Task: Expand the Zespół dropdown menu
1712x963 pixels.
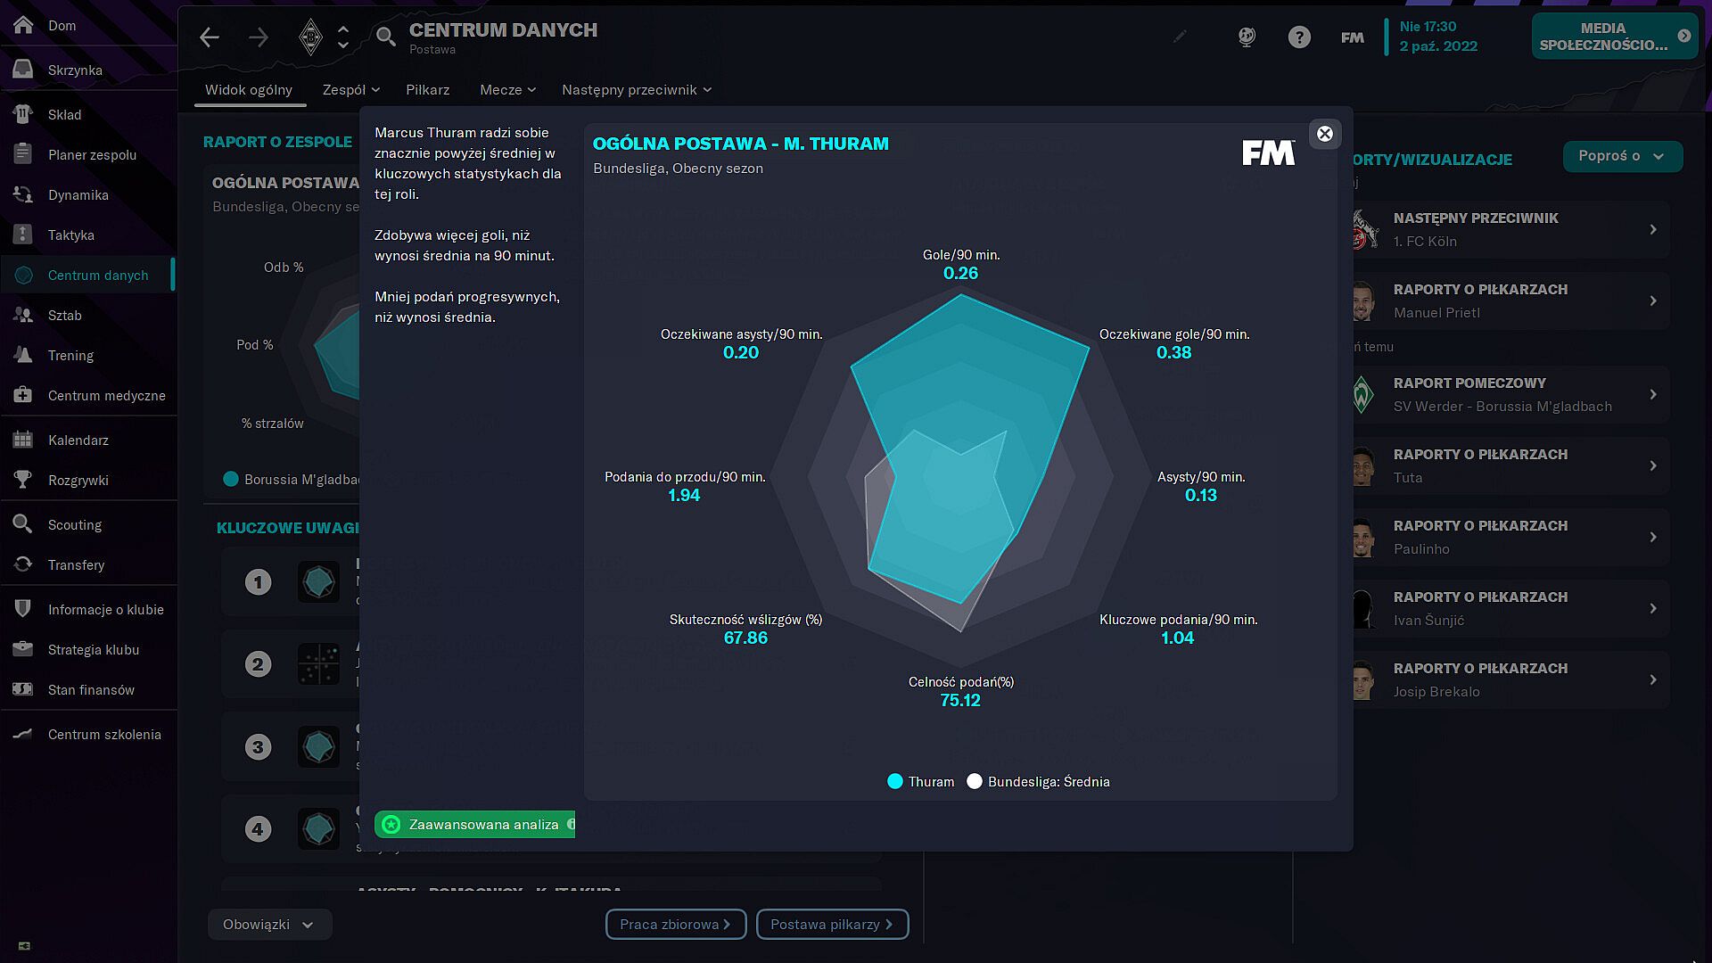Action: tap(351, 90)
